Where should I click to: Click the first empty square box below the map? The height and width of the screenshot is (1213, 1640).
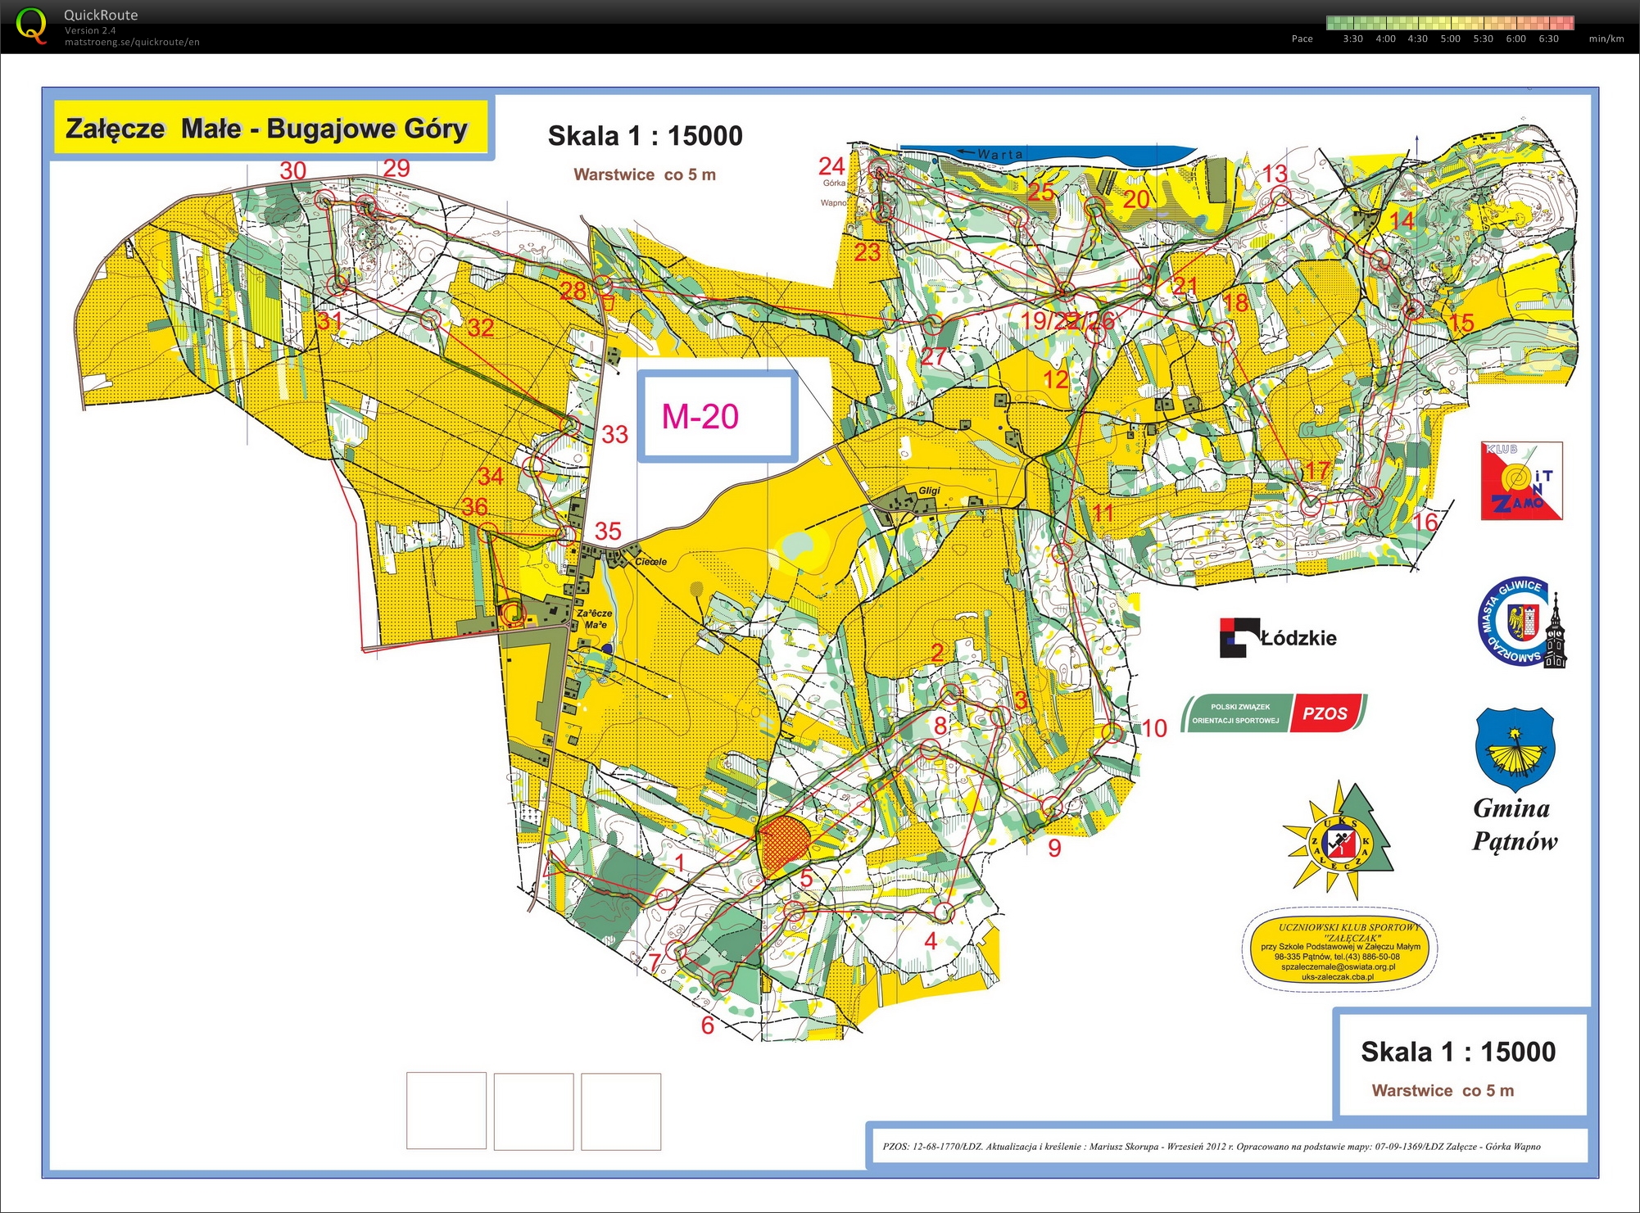(x=446, y=1111)
